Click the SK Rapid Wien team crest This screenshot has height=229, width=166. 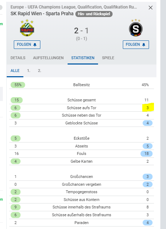[27, 28]
